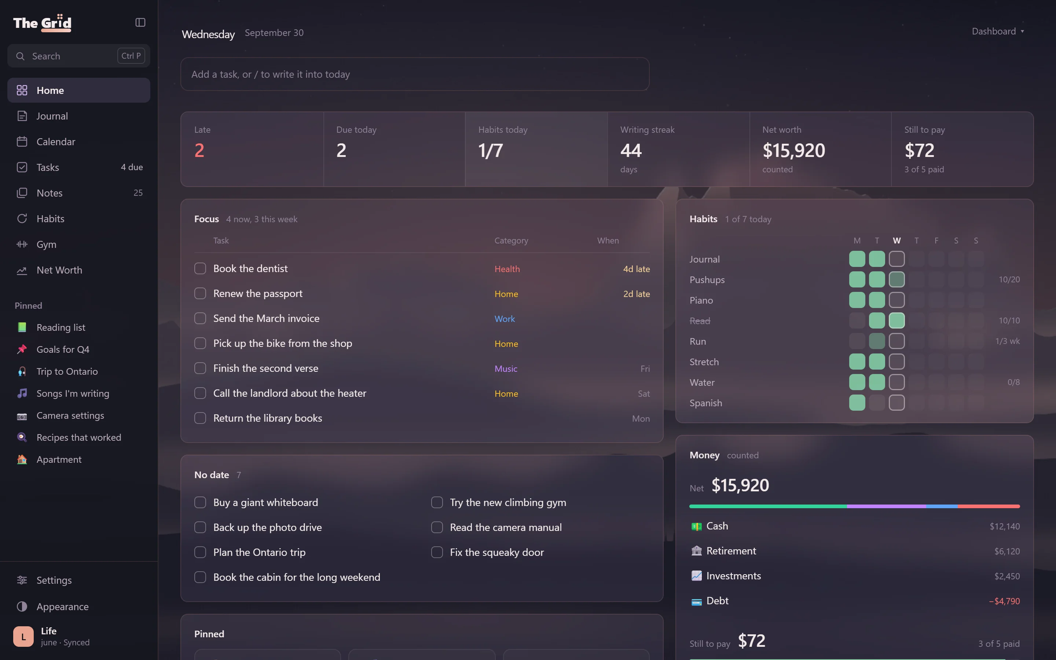
Task: Focus the Add a task input
Action: pyautogui.click(x=415, y=74)
